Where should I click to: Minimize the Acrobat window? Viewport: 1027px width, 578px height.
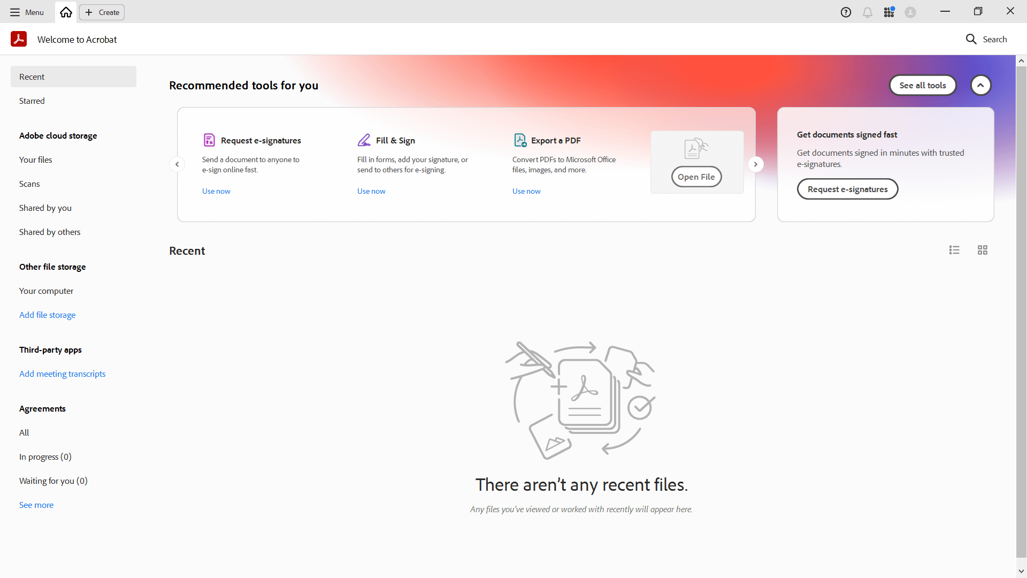point(945,11)
